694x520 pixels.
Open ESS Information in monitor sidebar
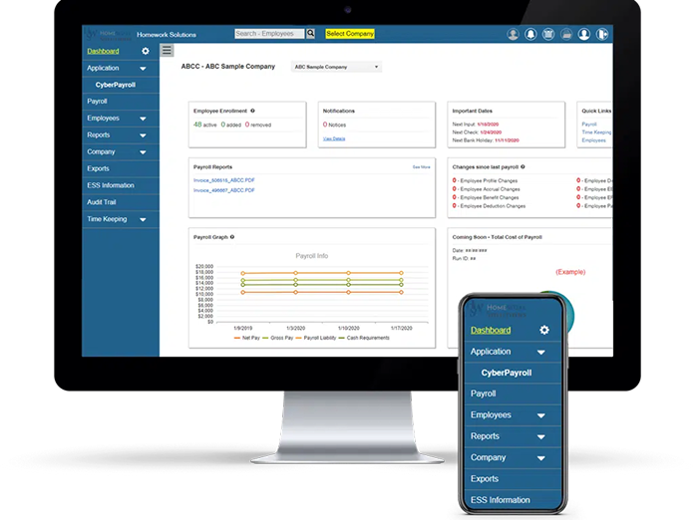click(x=111, y=185)
